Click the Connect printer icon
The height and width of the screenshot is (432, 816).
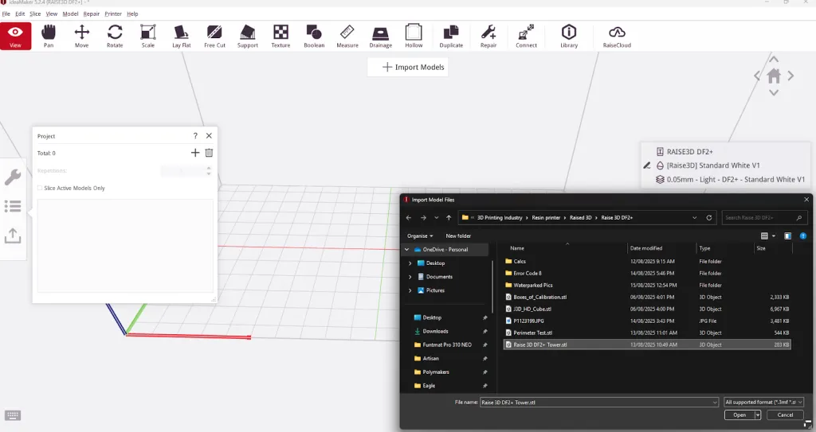tap(526, 36)
